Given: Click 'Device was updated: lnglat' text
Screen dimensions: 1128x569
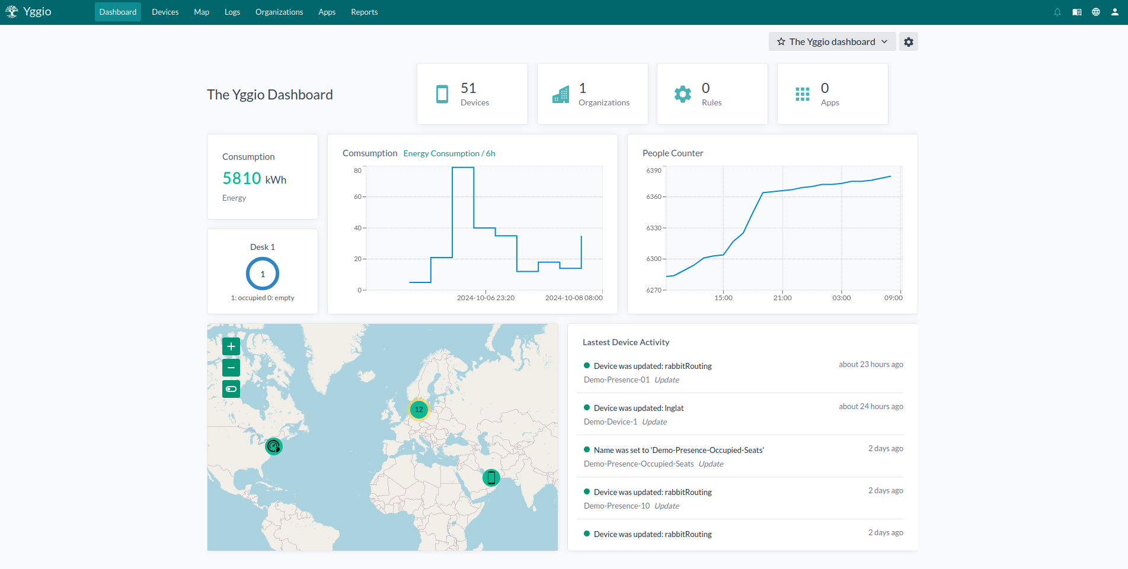Looking at the screenshot, I should coord(639,408).
